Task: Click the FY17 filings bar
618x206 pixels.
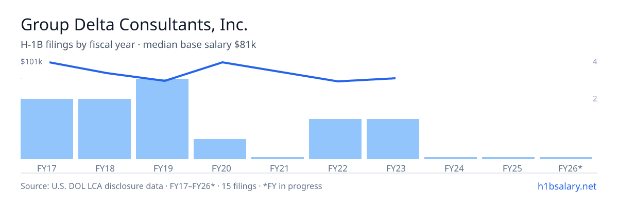Action: [x=47, y=129]
